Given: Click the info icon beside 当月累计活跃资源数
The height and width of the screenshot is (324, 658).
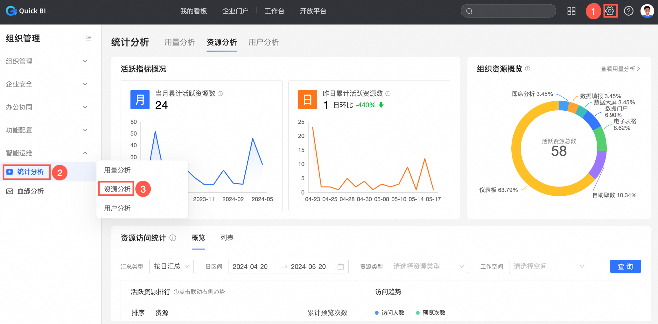Looking at the screenshot, I should 220,94.
